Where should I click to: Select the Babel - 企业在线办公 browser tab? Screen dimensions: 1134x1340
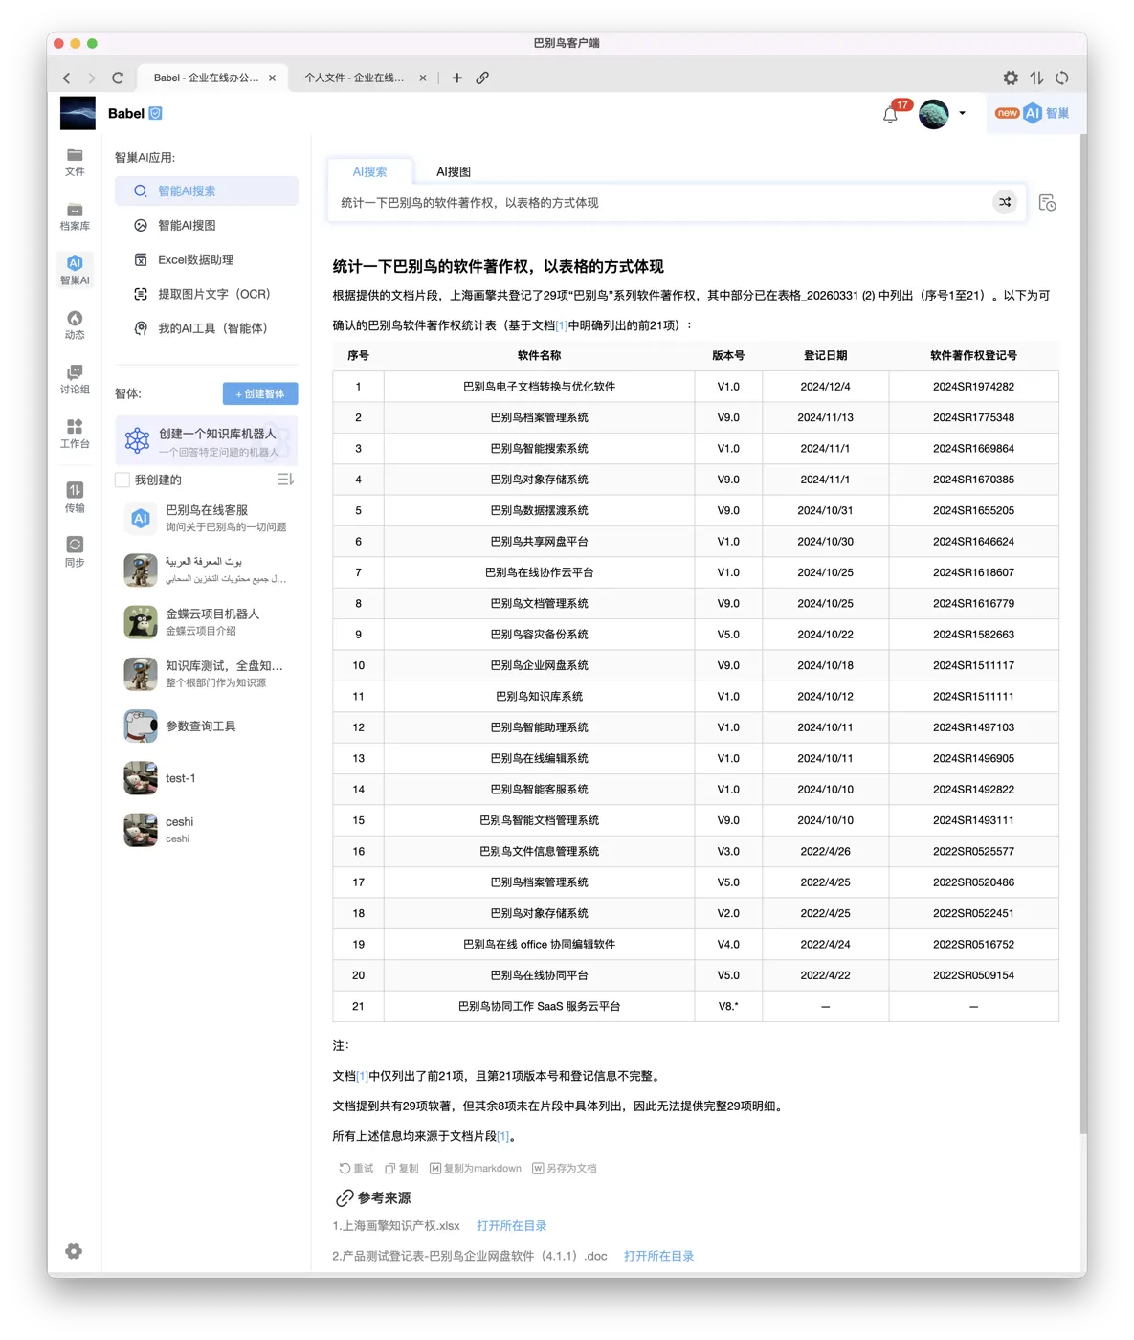(206, 78)
